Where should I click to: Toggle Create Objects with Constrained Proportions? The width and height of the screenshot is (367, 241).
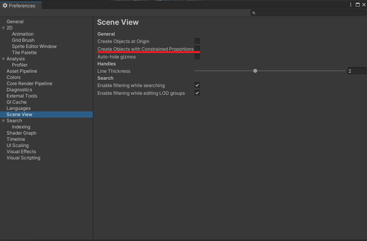(197, 49)
